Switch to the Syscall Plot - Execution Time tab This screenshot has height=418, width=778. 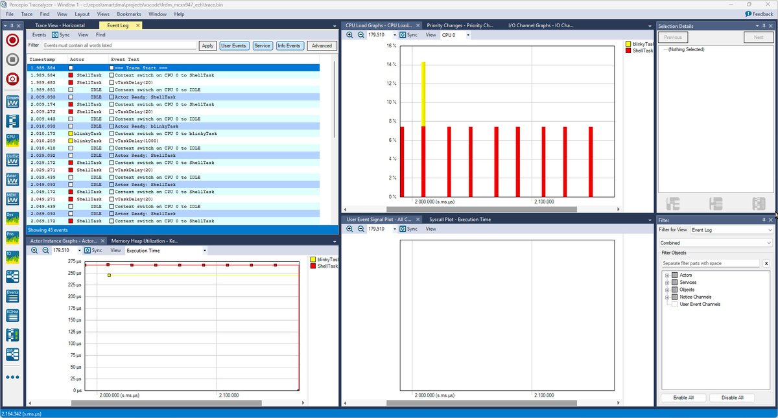tap(460, 219)
